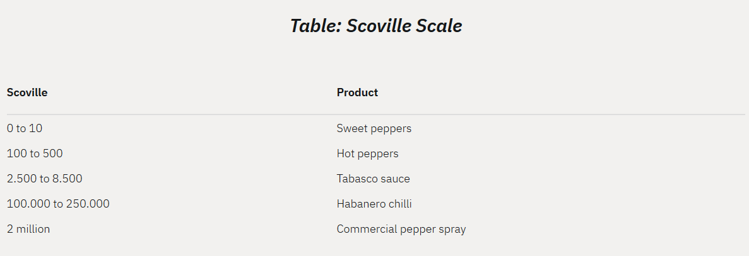Select the "0 to 10" cell

click(25, 128)
